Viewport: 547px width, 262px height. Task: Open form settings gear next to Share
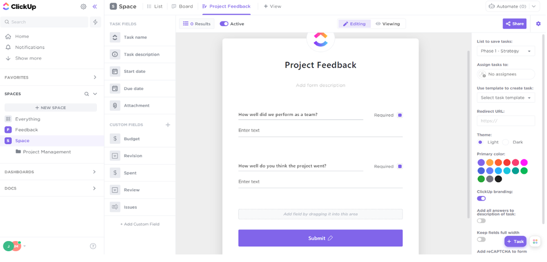[x=538, y=24]
